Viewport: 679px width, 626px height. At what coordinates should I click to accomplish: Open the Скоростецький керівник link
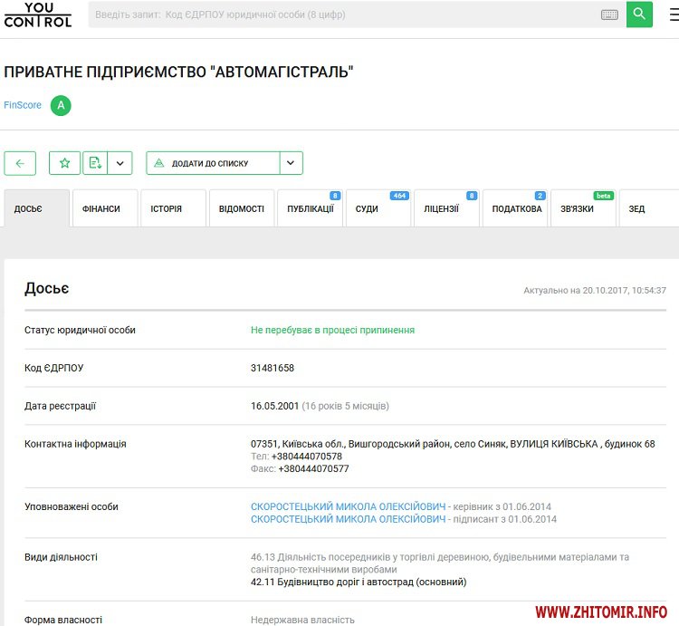(x=348, y=506)
